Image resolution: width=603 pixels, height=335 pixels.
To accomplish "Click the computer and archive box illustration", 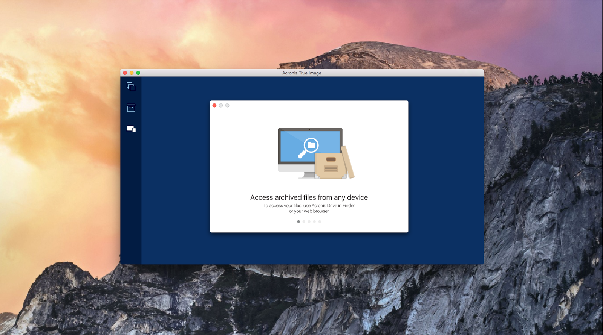I will point(316,153).
